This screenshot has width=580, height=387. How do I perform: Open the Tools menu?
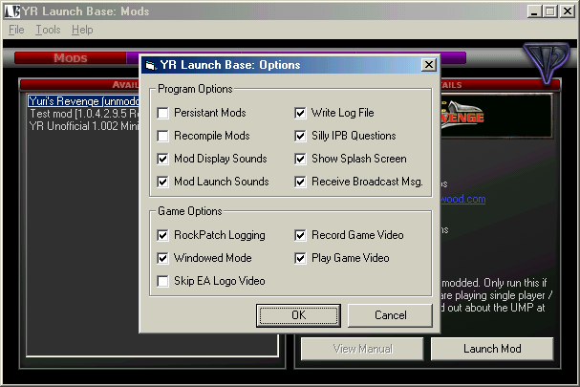(x=48, y=30)
